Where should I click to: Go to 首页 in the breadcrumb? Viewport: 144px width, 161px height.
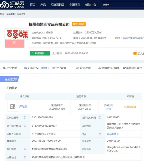tap(2, 14)
